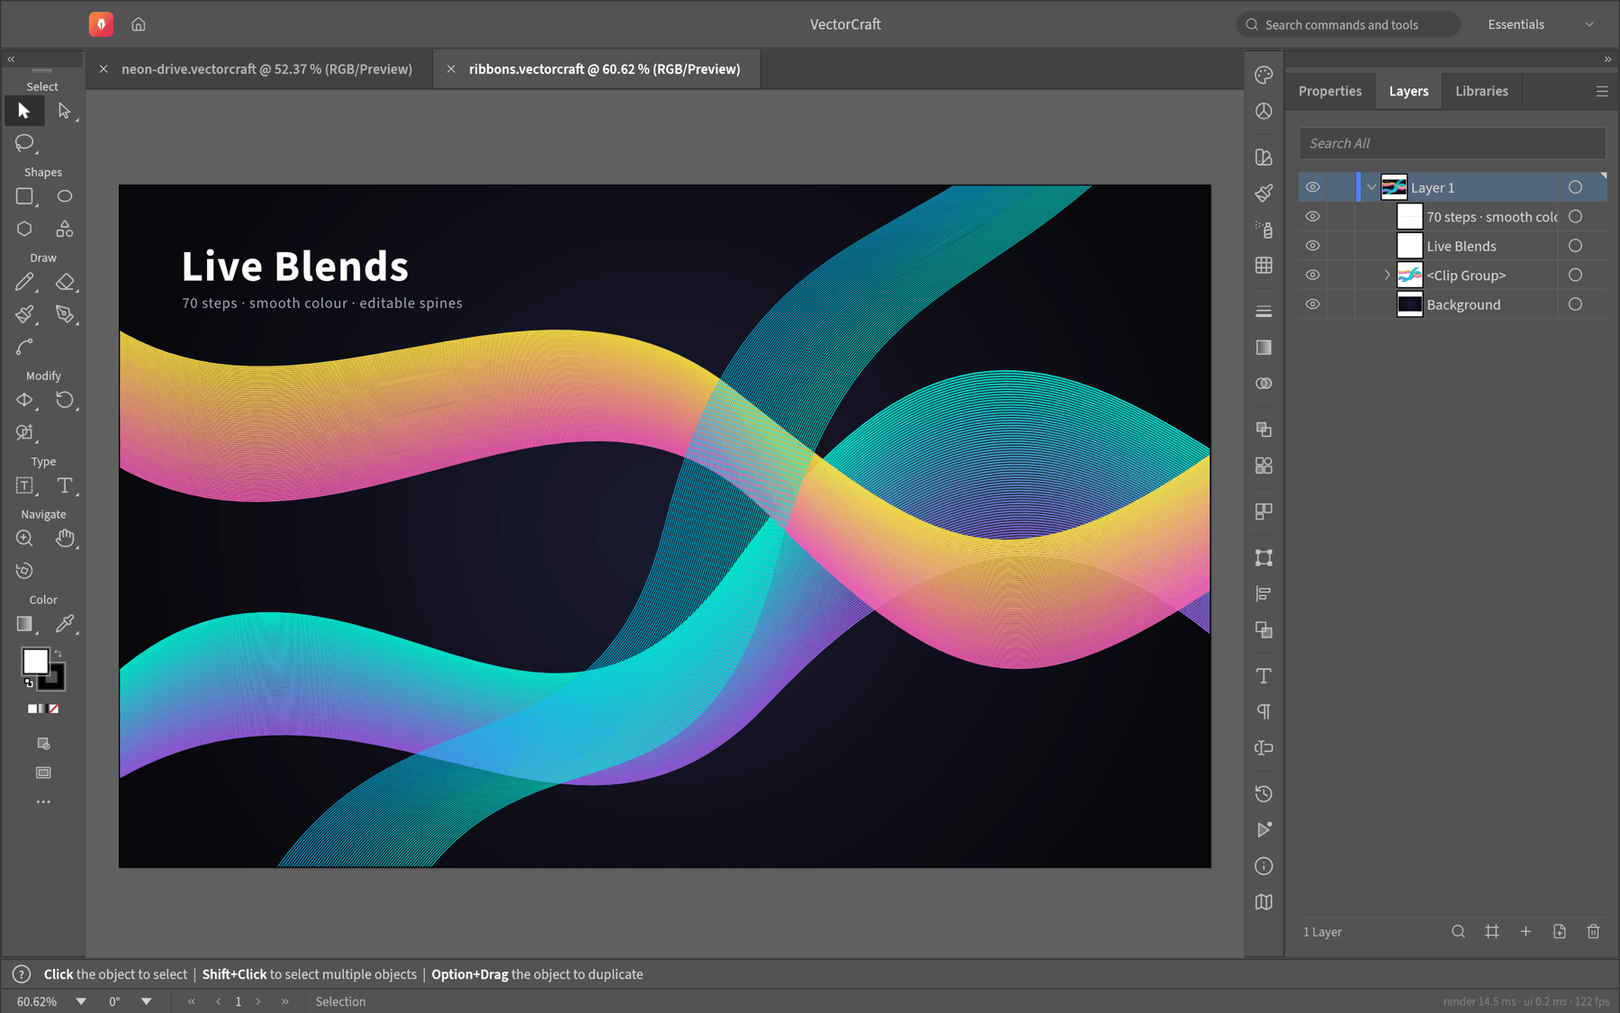This screenshot has width=1620, height=1013.
Task: Show more tools ellipsis button
Action: [x=43, y=801]
